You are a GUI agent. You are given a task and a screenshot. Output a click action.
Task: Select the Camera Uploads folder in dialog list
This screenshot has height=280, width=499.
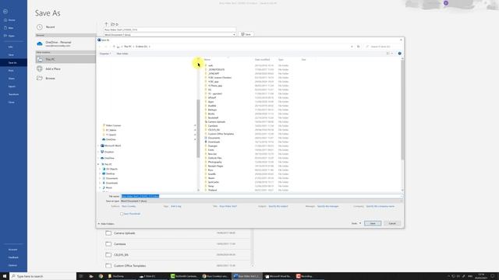point(217,122)
